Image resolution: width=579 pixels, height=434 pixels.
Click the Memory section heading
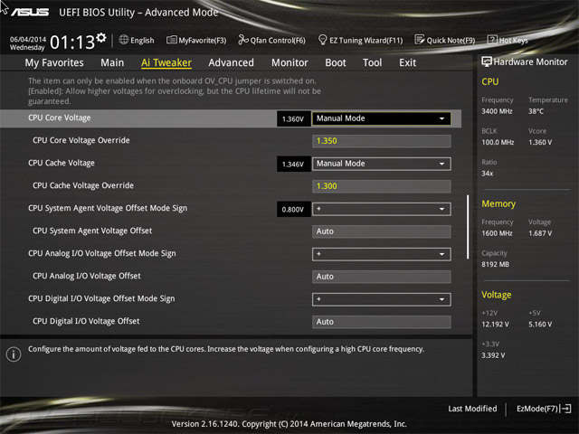pyautogui.click(x=498, y=203)
